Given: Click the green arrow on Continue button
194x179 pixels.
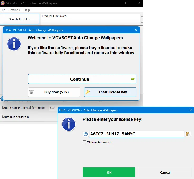Looking at the screenshot, I should pos(133,79).
